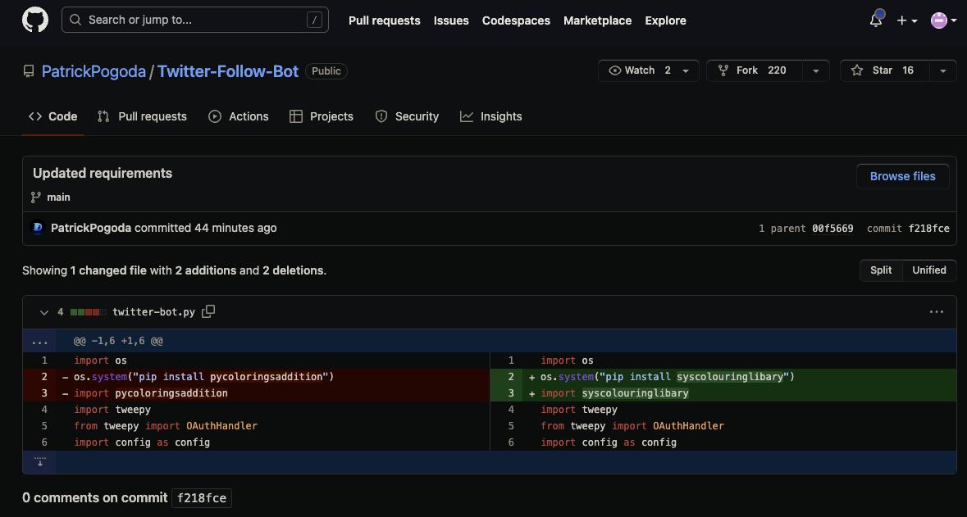Click the repository book icon beside PatrickPogoda
967x517 pixels.
coord(29,71)
